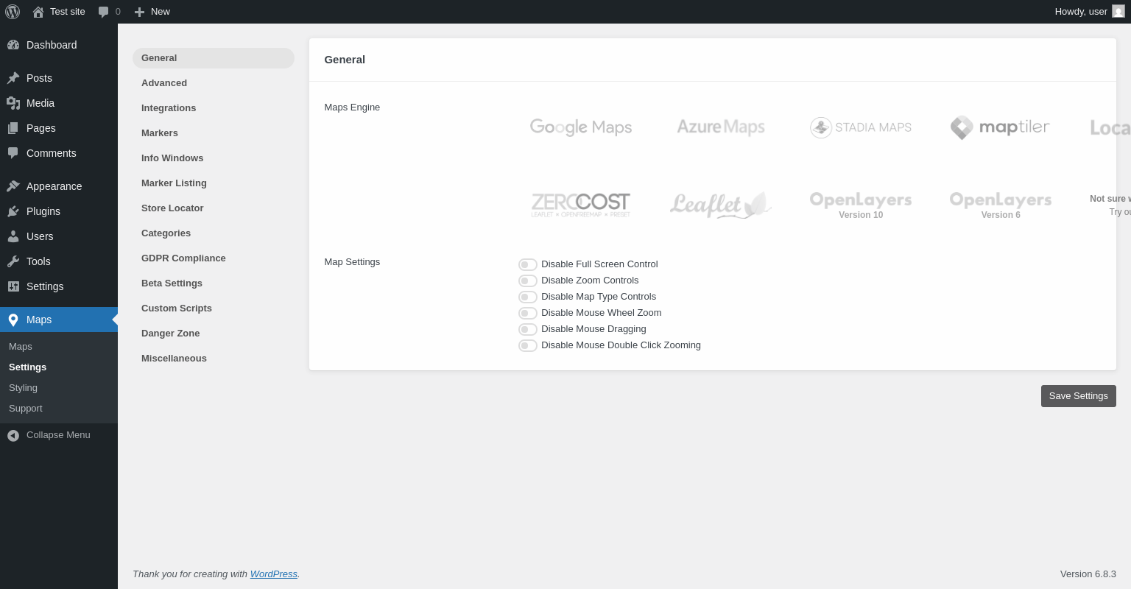Click the Maps Engine label

[x=352, y=107]
